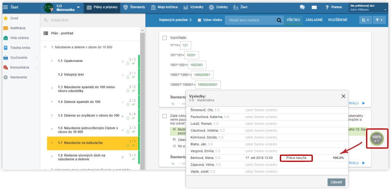This screenshot has width=391, height=189.
Task: Click the topic list scrollbar up arrow
Action: 142,30
